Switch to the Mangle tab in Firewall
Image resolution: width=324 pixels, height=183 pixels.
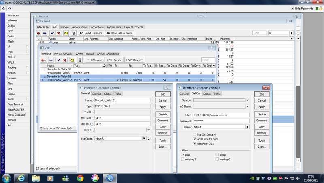coord(64,27)
